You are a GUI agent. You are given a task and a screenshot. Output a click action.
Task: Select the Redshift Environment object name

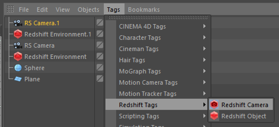tap(55, 57)
